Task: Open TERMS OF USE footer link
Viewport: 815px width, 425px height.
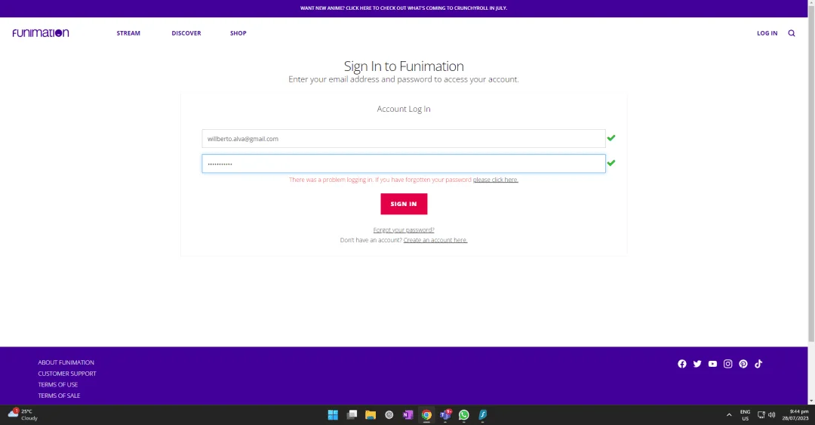Action: tap(57, 384)
